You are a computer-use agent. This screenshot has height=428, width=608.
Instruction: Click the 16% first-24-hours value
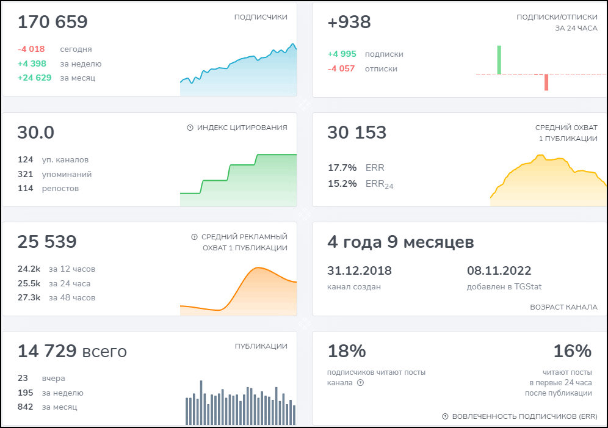(573, 351)
